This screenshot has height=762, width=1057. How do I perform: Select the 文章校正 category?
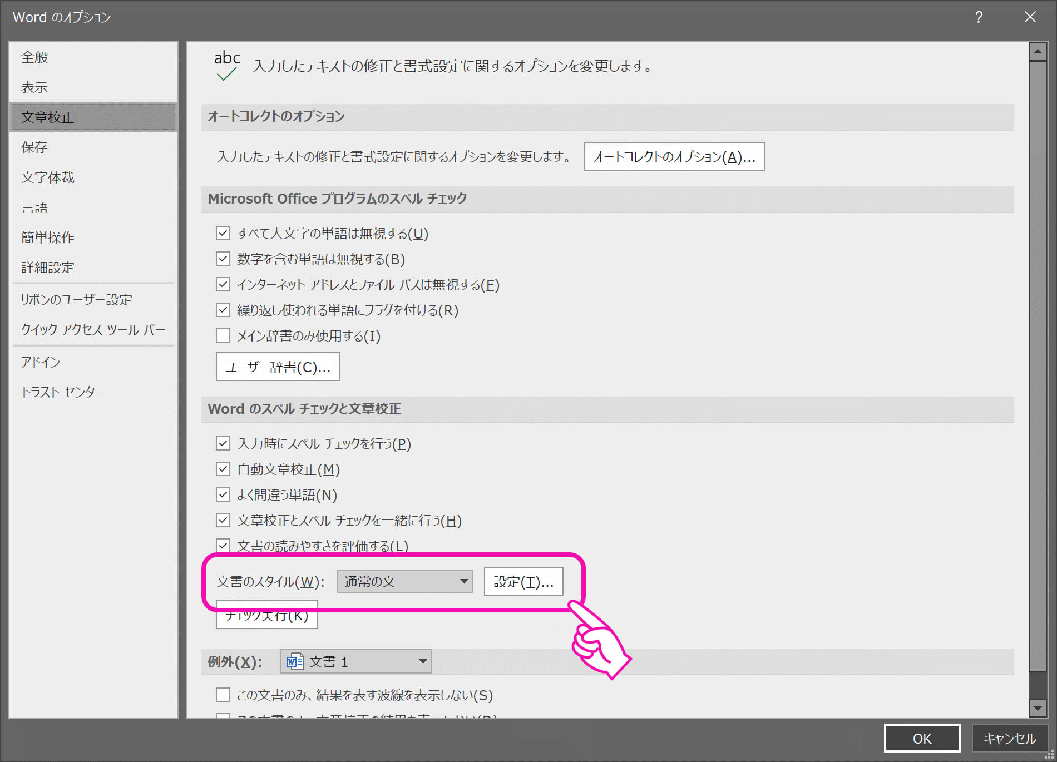point(93,117)
